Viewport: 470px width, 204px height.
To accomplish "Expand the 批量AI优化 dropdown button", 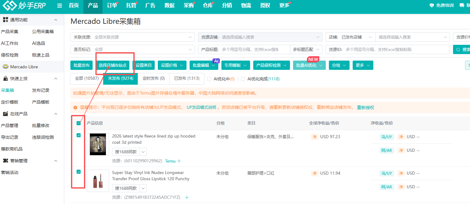I will (309, 65).
